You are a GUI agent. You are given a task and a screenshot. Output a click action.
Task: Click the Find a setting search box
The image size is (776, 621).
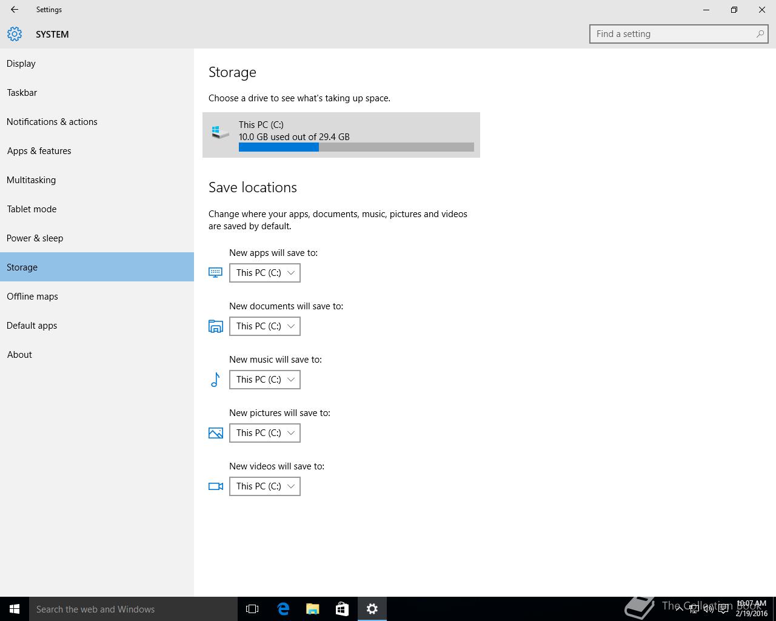point(679,34)
